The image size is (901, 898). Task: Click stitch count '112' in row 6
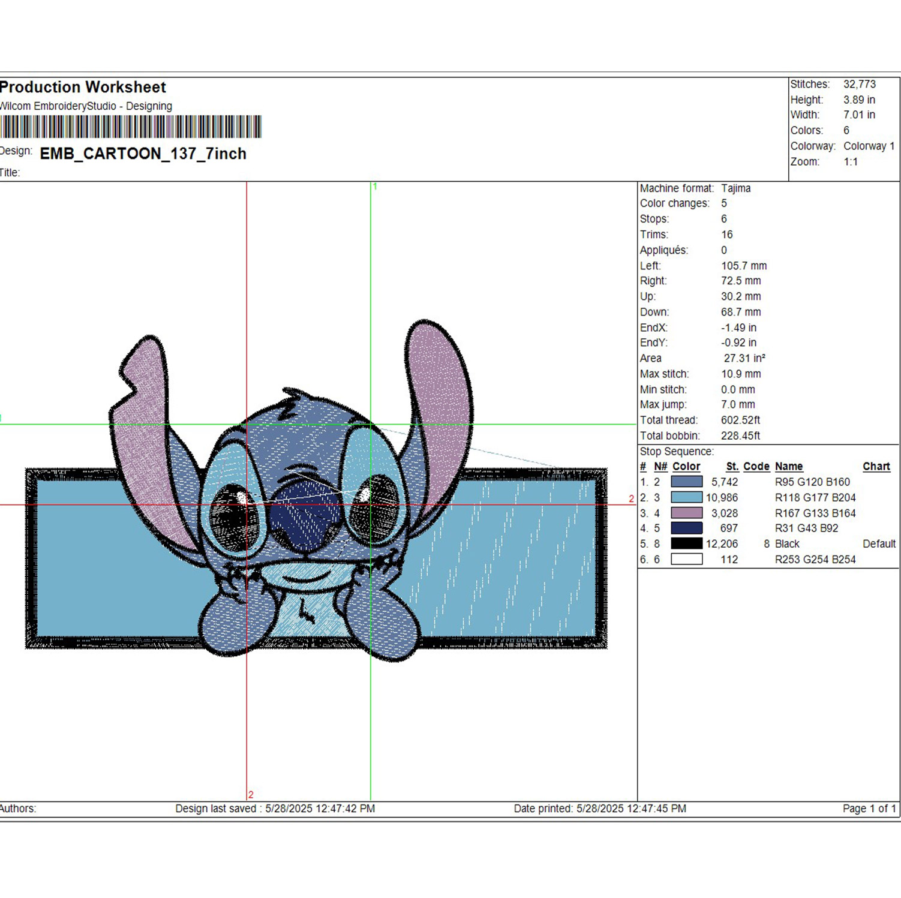(x=729, y=559)
